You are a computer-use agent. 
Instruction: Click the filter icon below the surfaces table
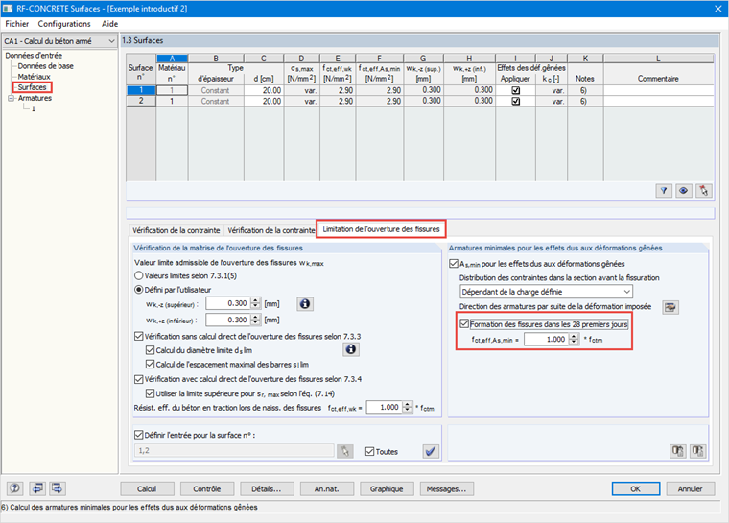point(664,190)
